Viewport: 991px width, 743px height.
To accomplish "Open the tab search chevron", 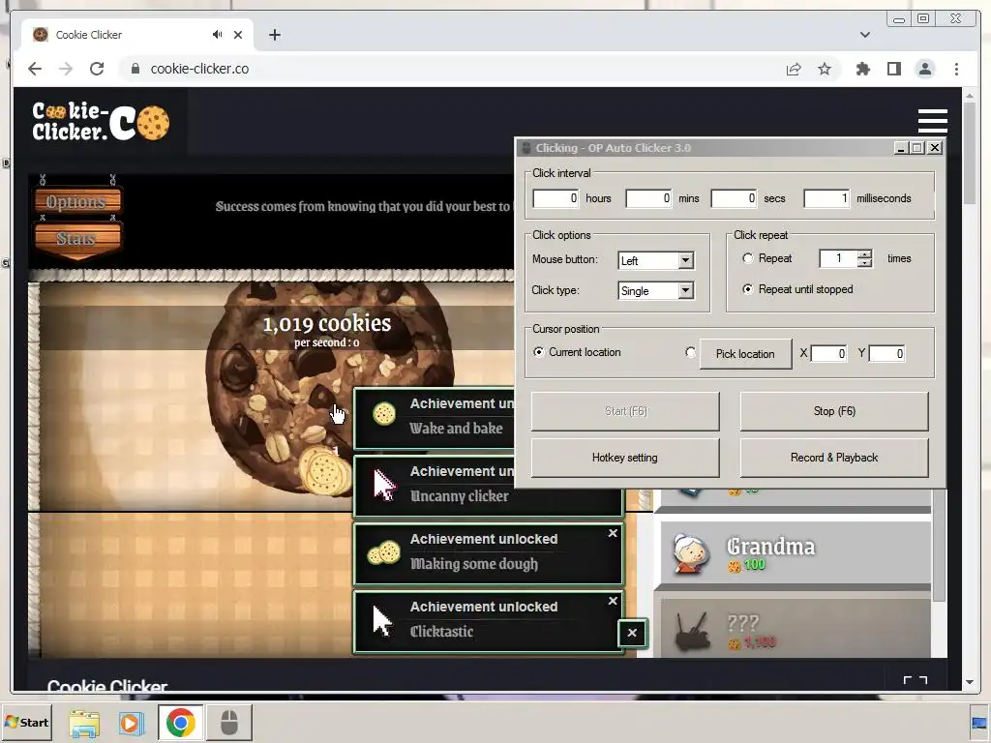I will tap(864, 35).
